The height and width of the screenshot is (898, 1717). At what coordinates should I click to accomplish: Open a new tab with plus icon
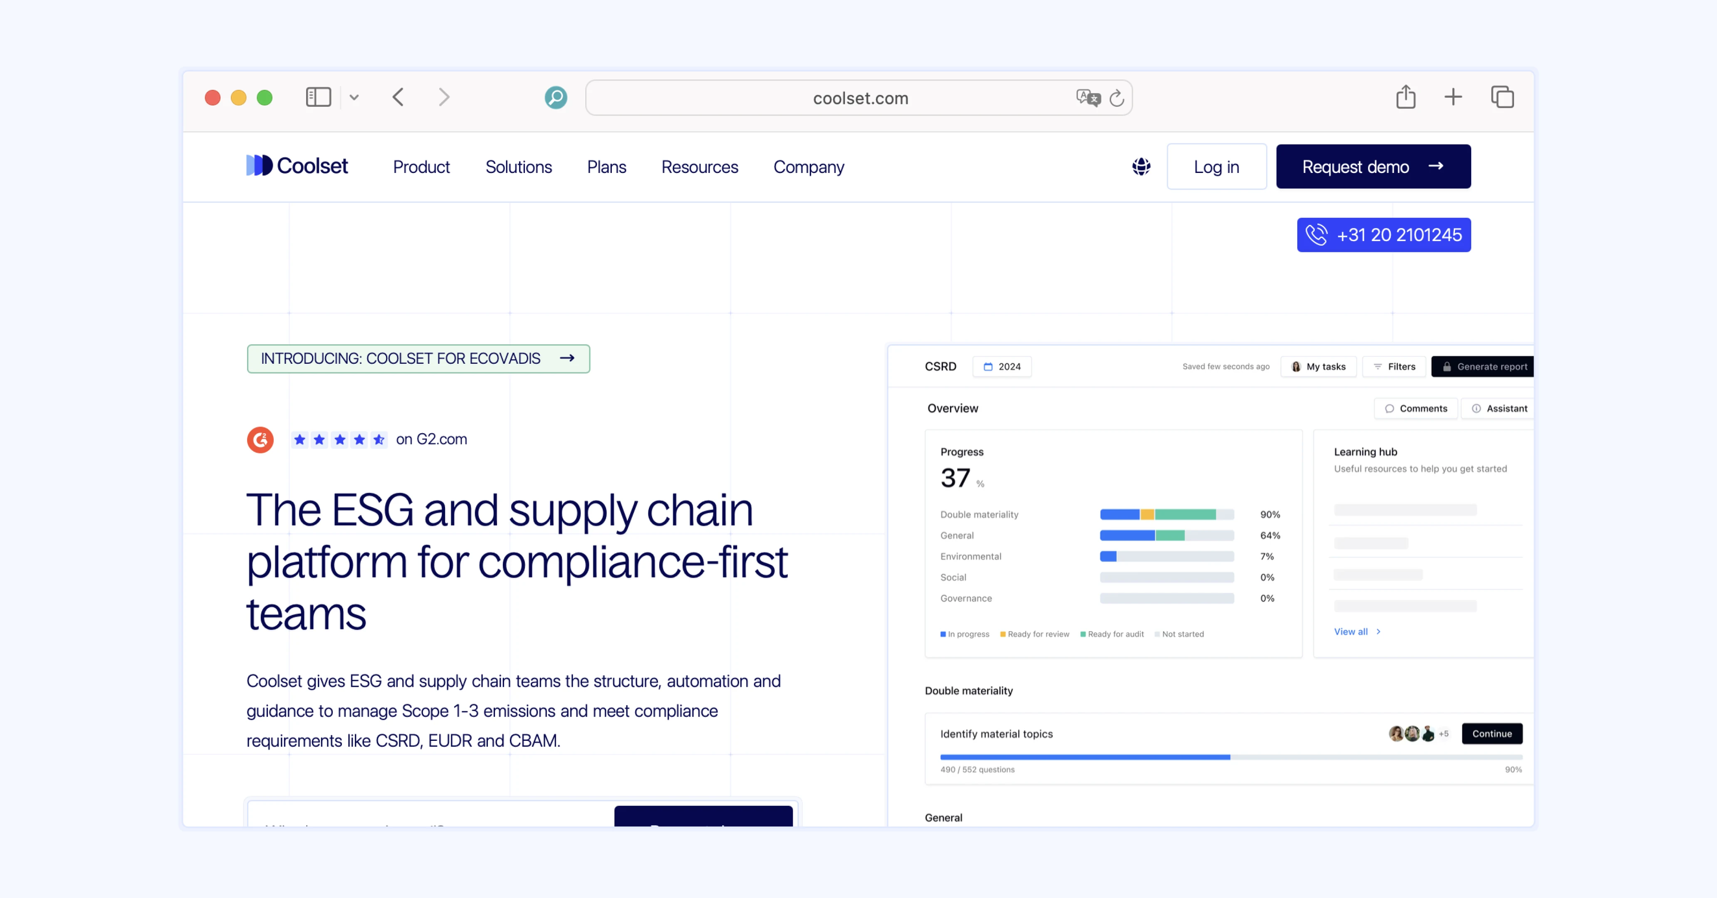pyautogui.click(x=1453, y=97)
